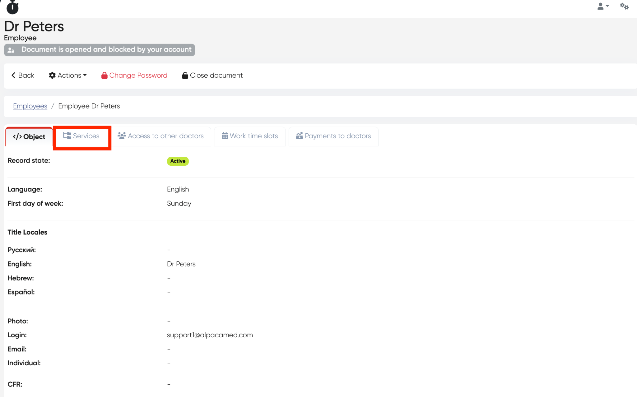This screenshot has width=637, height=397.
Task: Open Access to other doctors tab
Action: pos(161,136)
